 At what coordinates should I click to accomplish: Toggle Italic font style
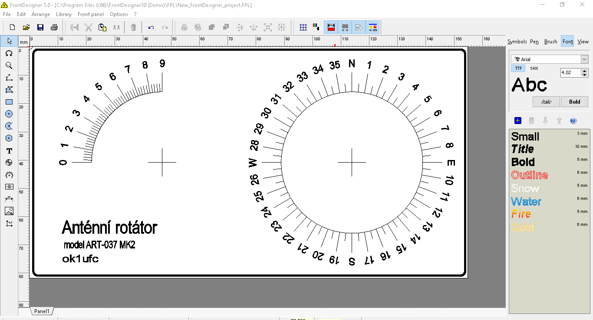(x=546, y=102)
